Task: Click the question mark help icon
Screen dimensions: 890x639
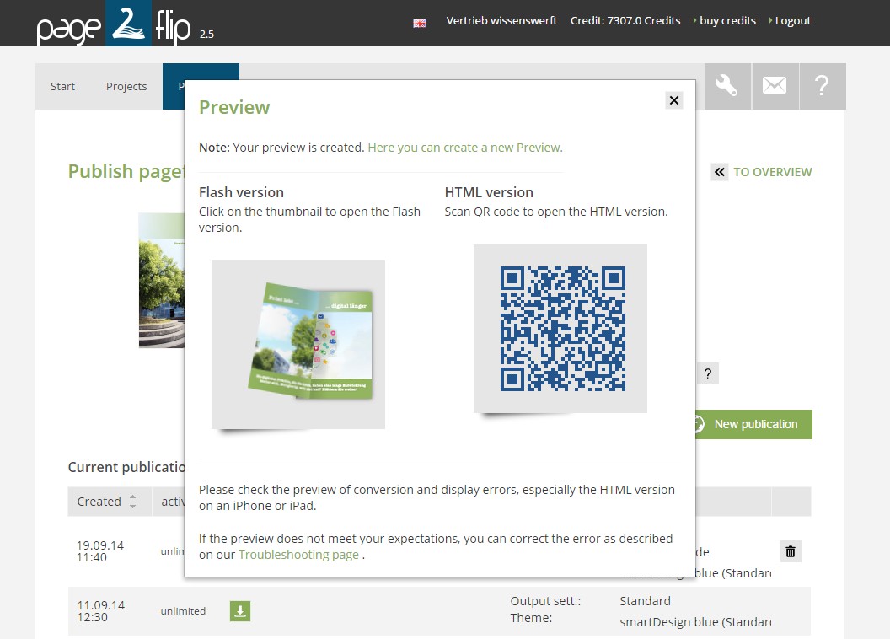Action: point(823,85)
